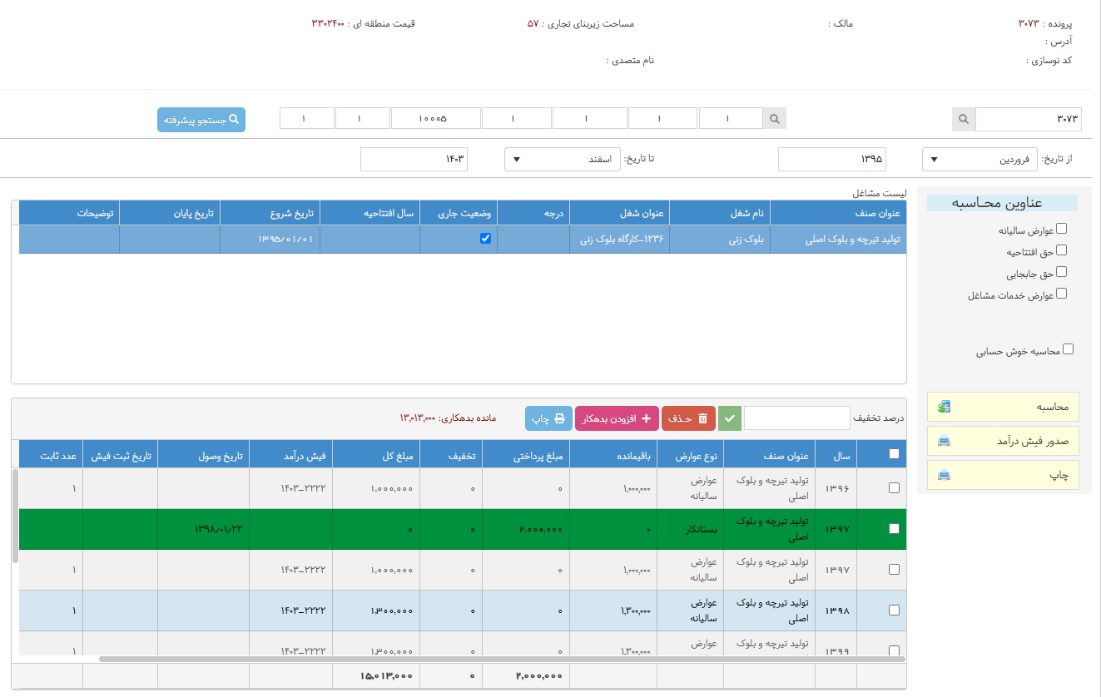The height and width of the screenshot is (697, 1101).
Task: Enable the حق افتتاحیه checkbox
Action: (1061, 250)
